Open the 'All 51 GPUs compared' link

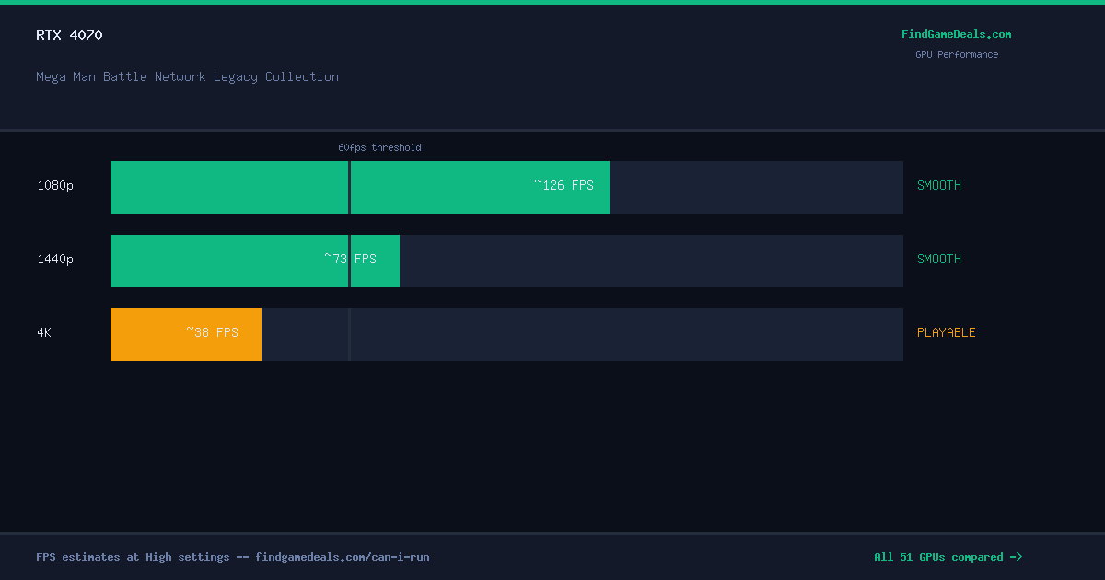(948, 557)
